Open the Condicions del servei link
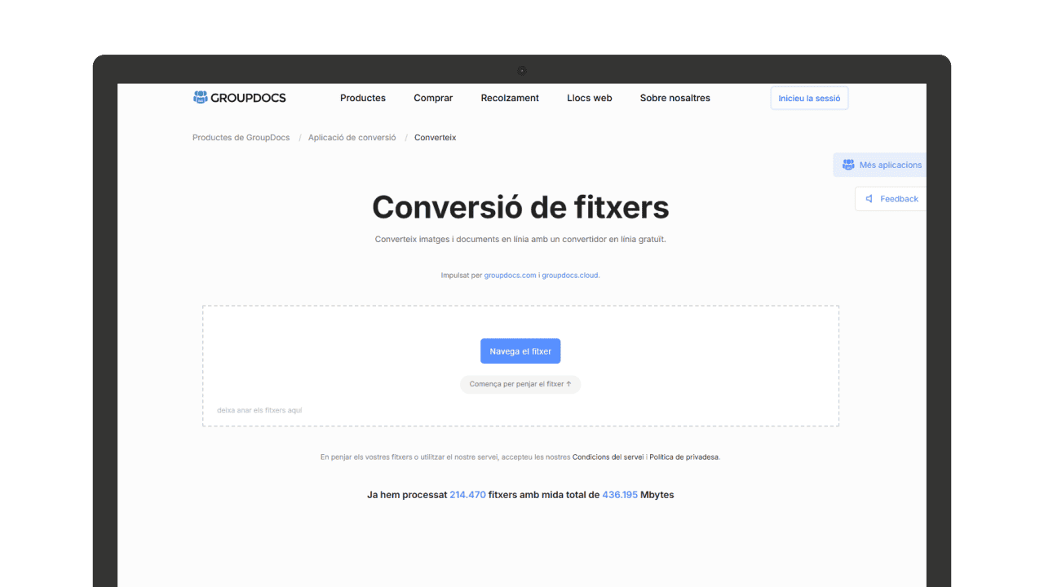The image size is (1044, 587). tap(608, 457)
